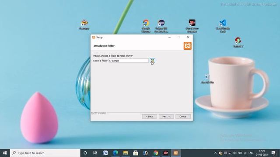Open Cortana from the taskbar circle icon
280x157 pixels.
pyautogui.click(x=85, y=153)
